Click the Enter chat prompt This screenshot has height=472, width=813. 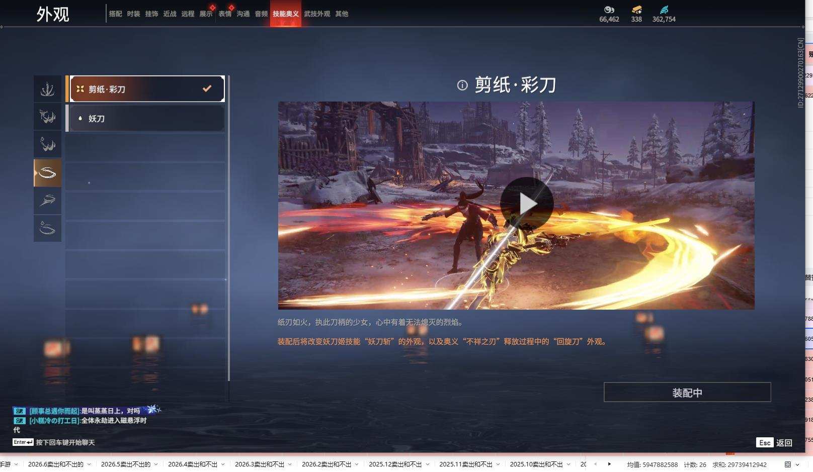[54, 442]
